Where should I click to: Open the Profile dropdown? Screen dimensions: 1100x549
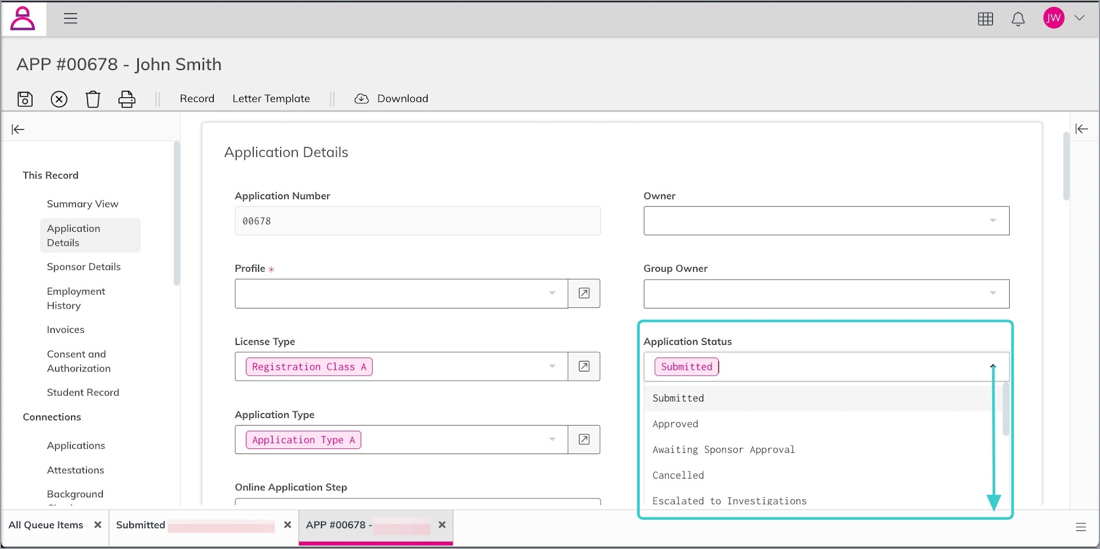pos(401,293)
